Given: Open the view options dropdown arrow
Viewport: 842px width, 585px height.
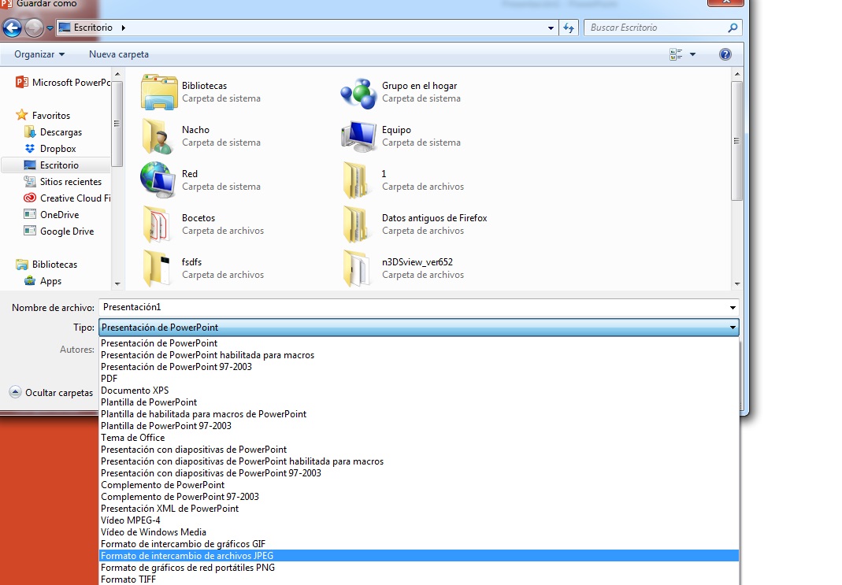Looking at the screenshot, I should pos(693,54).
